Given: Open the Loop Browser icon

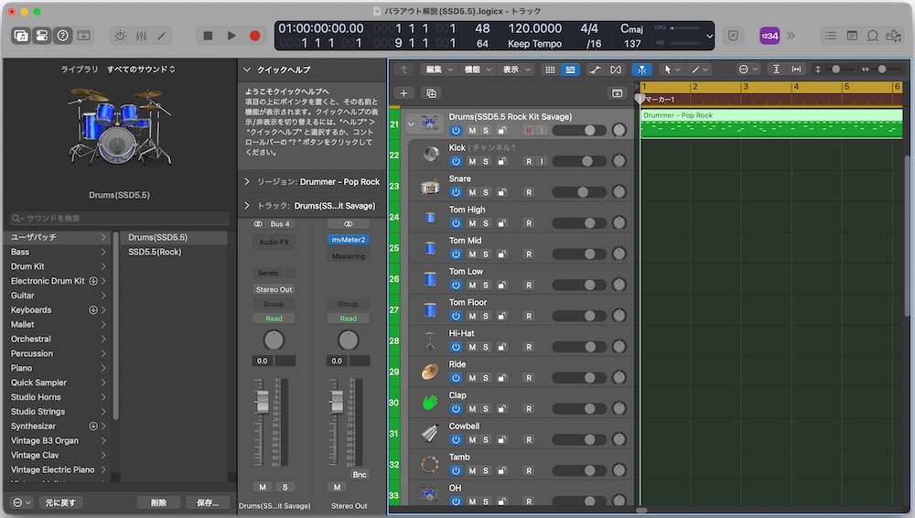Looking at the screenshot, I should (x=872, y=36).
